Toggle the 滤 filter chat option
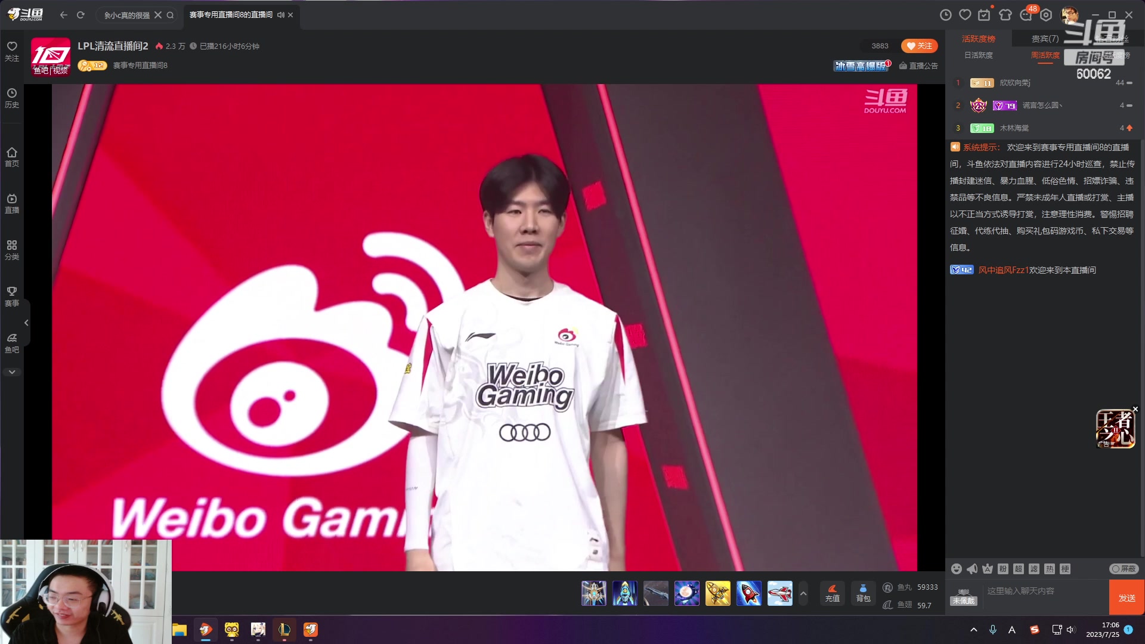The height and width of the screenshot is (644, 1145). 1034,569
